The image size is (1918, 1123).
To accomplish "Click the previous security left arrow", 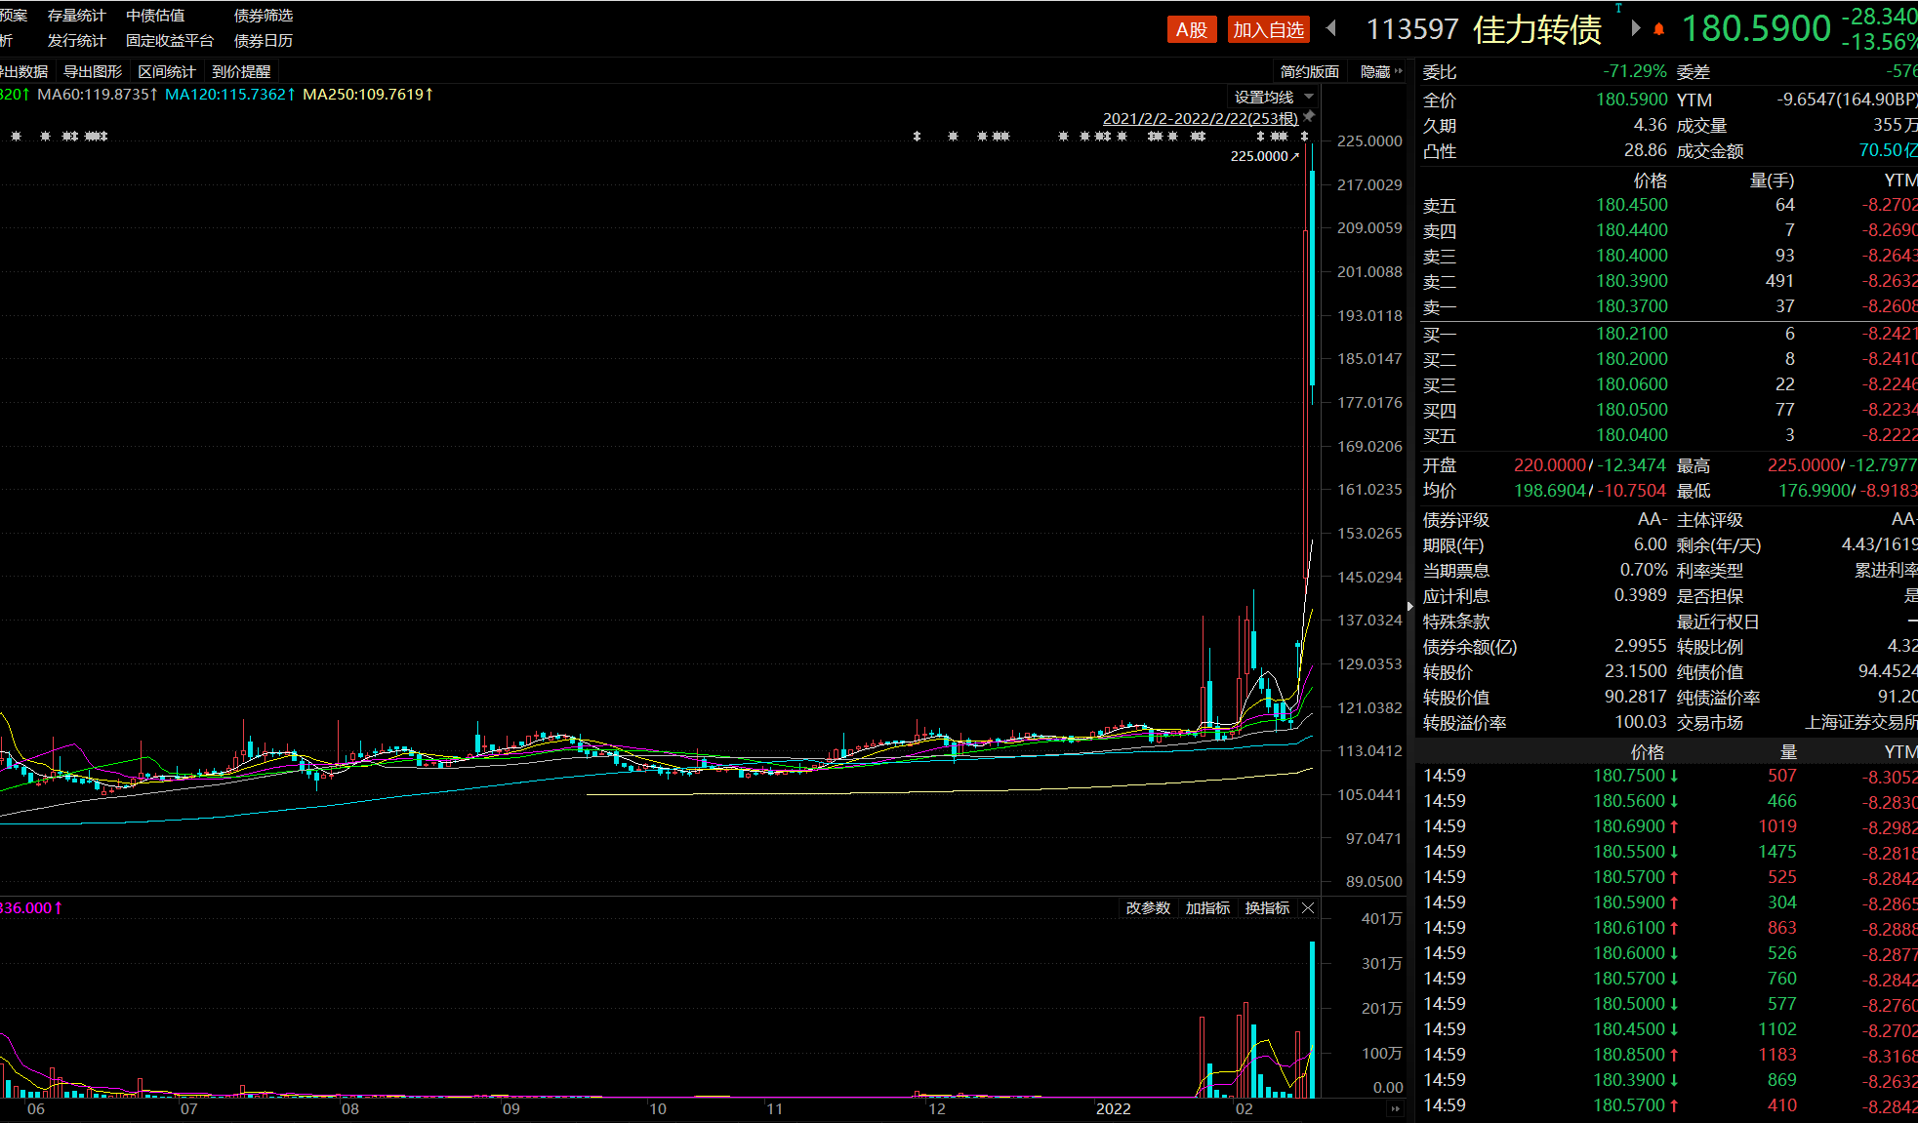I will (x=1331, y=28).
